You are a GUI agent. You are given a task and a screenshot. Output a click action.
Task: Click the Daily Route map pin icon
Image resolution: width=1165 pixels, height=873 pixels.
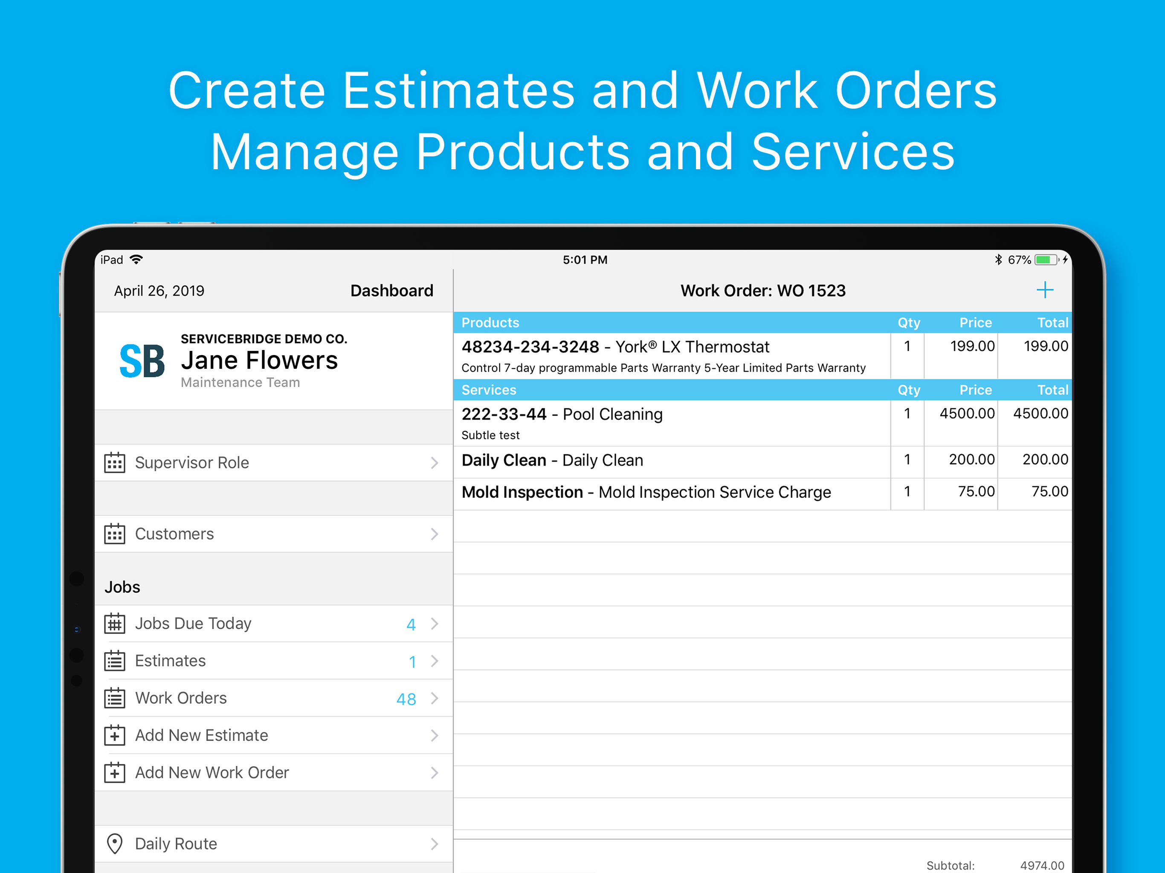(115, 844)
